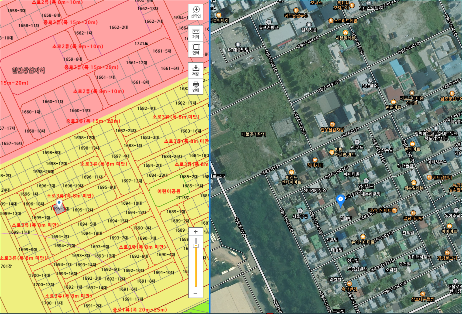The image size is (462, 314).
Task: Open the 하이커피 cafe marker
Action: point(315,163)
